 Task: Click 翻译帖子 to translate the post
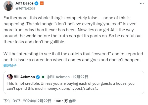pos(10,65)
